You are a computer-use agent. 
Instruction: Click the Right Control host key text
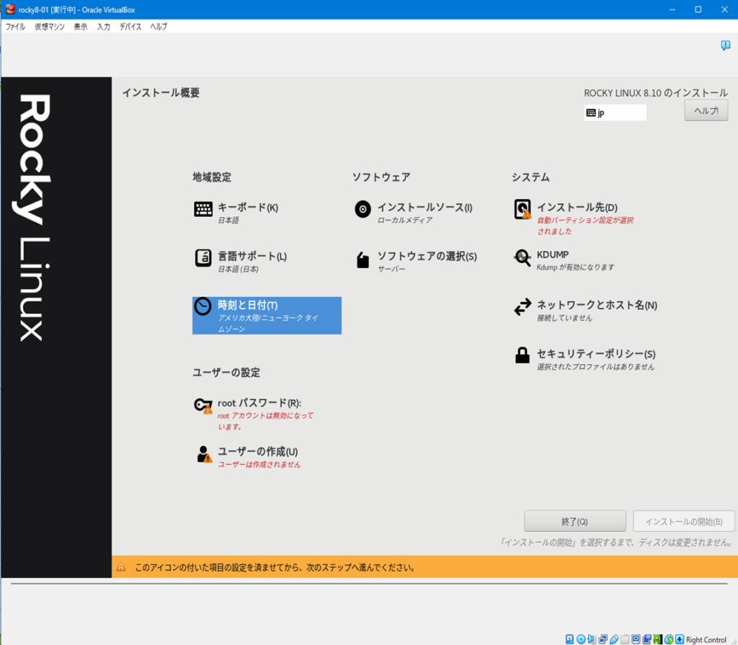coord(706,639)
